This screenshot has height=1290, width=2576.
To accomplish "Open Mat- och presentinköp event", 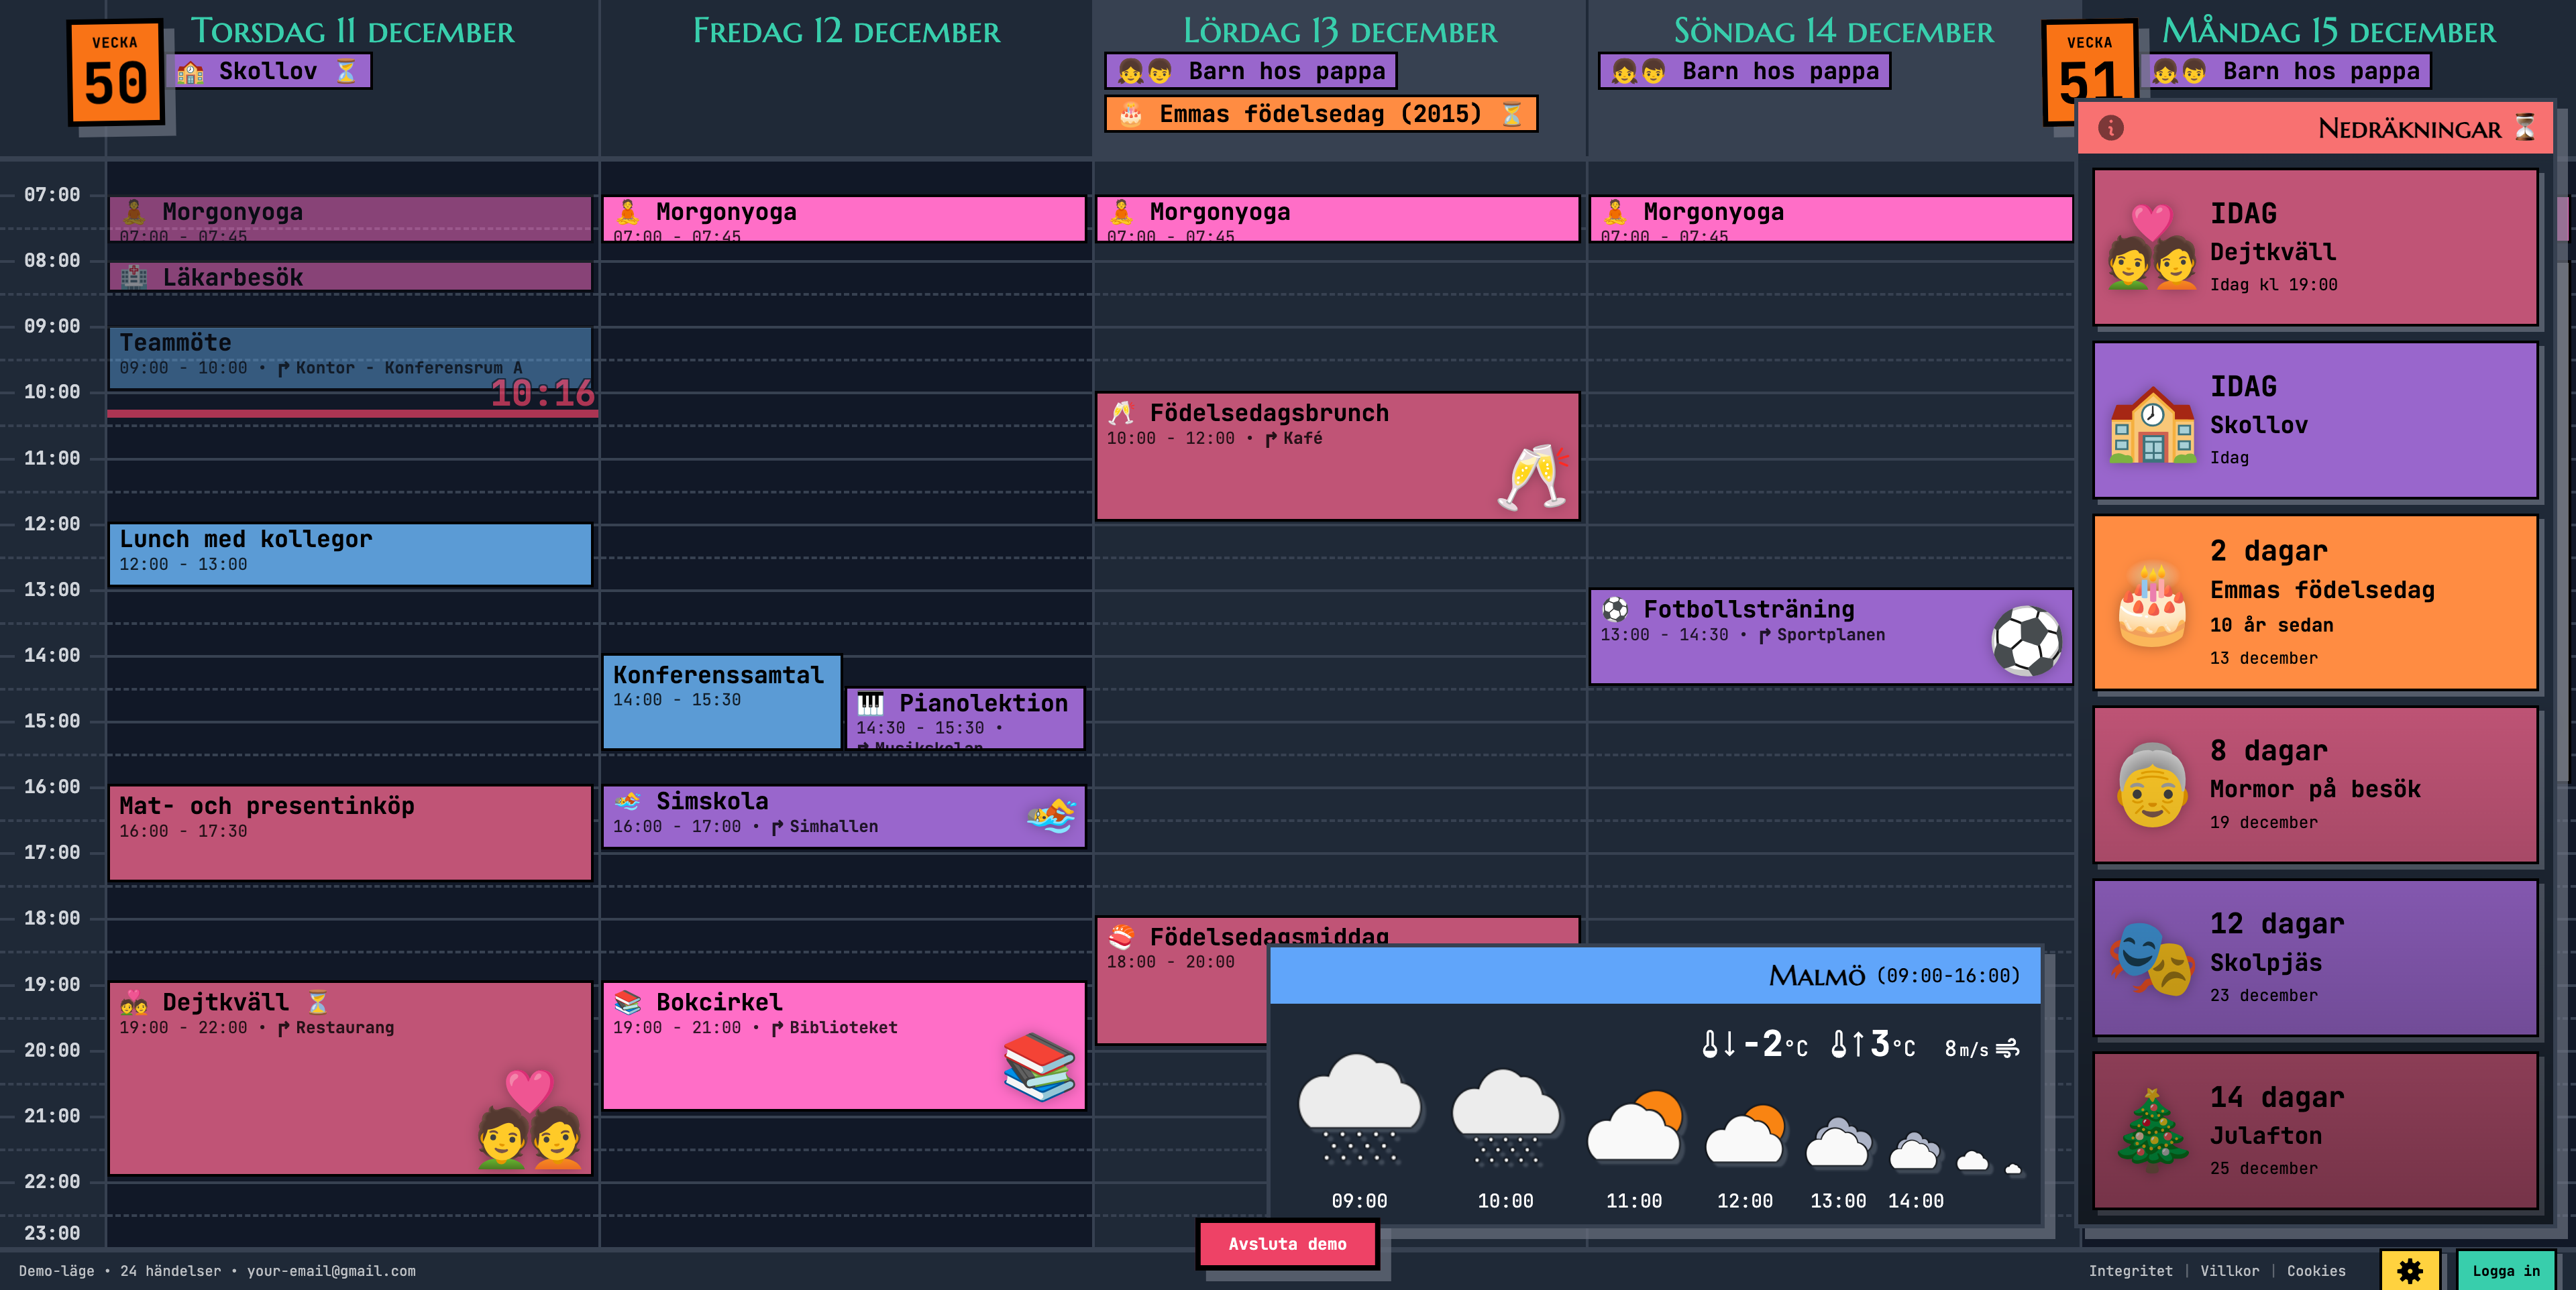I will tap(350, 832).
